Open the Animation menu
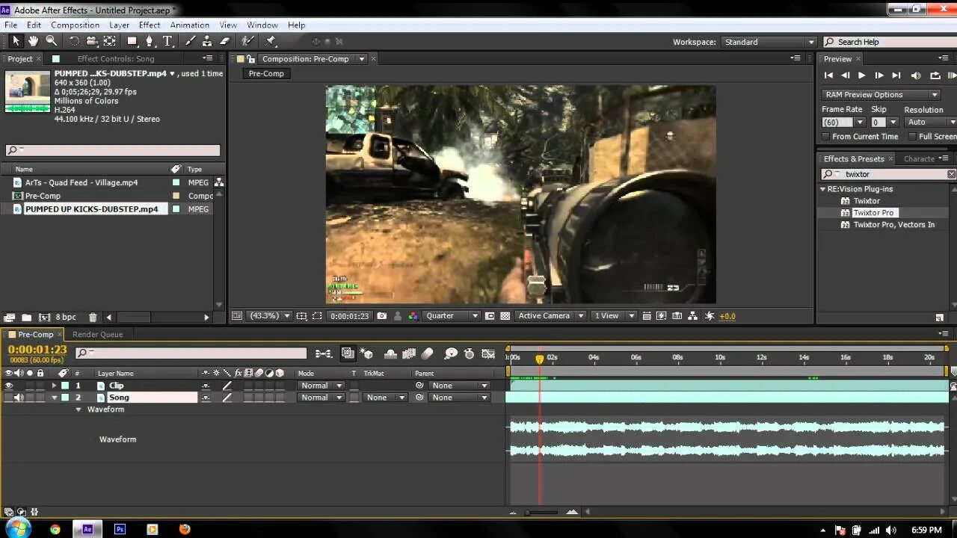The height and width of the screenshot is (538, 957). pos(190,25)
